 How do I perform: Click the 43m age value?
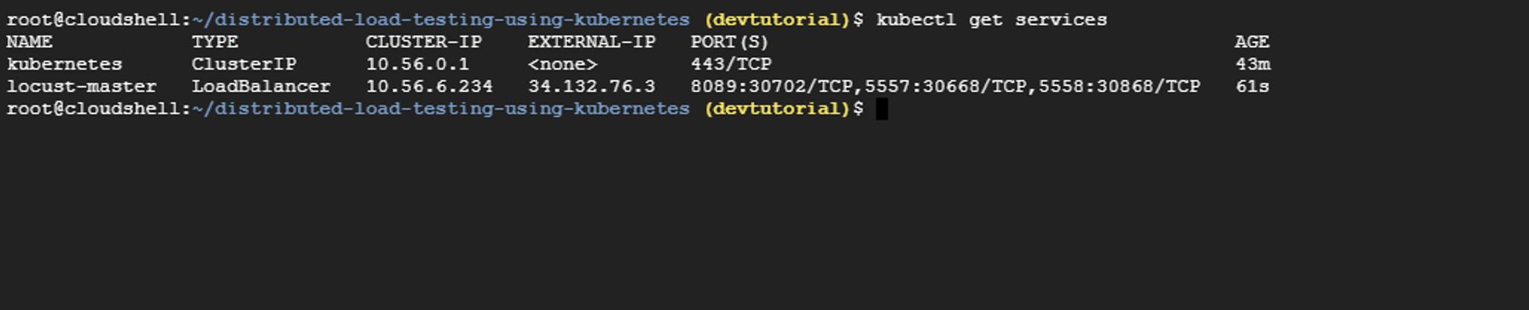tap(1253, 65)
